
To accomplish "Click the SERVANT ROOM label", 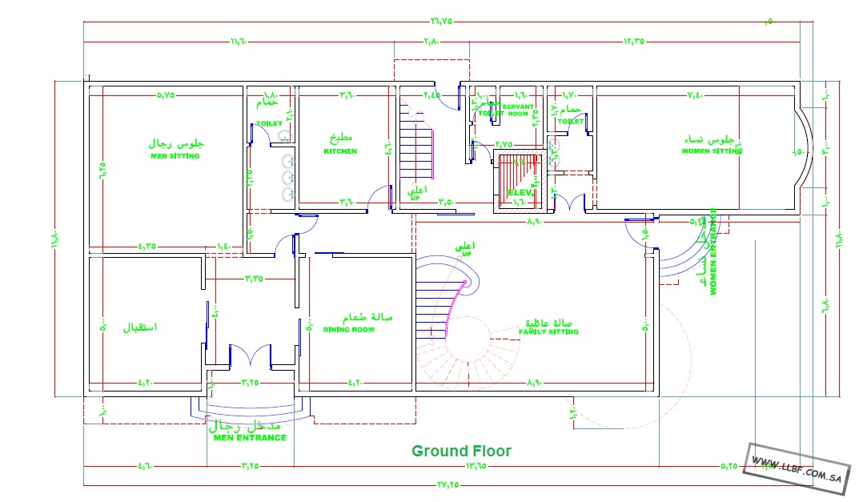I will coord(516,110).
